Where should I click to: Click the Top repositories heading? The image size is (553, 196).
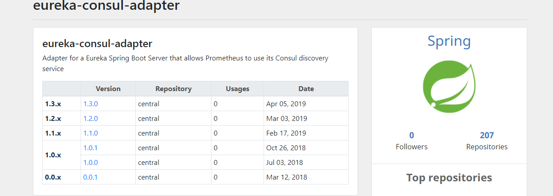449,178
